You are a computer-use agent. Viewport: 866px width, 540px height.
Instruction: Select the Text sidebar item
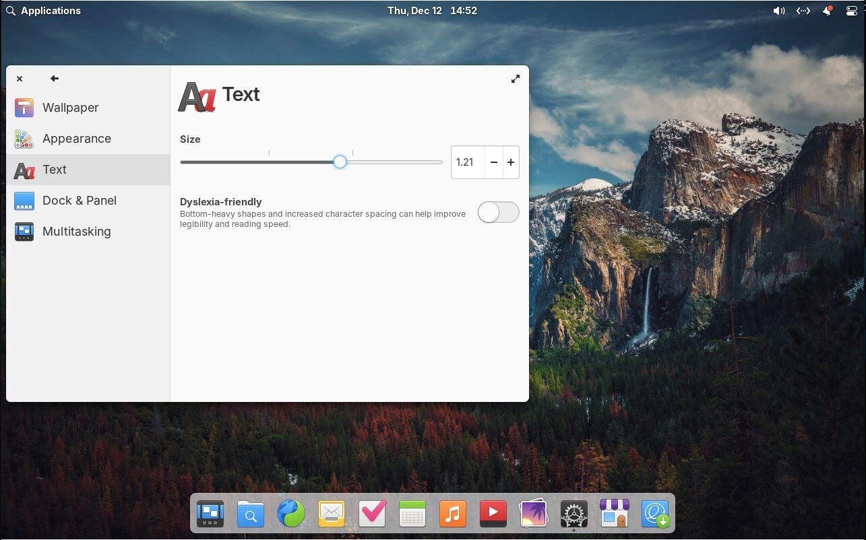tap(88, 170)
